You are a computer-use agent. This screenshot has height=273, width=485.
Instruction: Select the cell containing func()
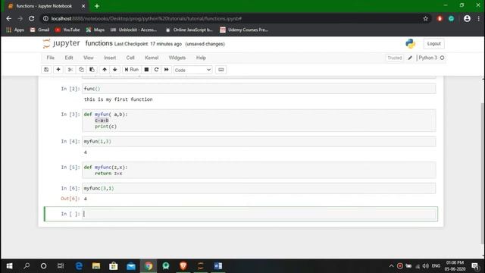tap(259, 89)
